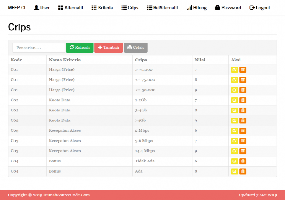Edit the 1-2Gb Kuota Data row
The height and width of the screenshot is (200, 285).
234,100
